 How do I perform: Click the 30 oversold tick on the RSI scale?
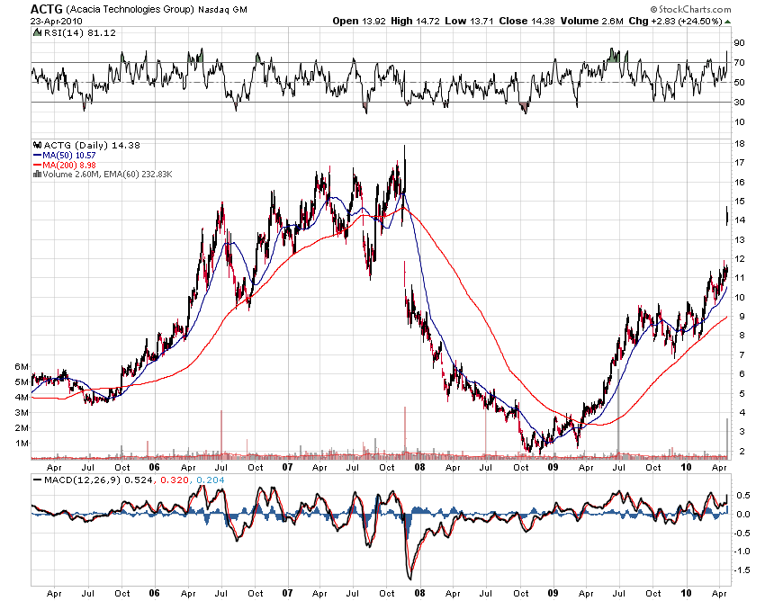click(x=740, y=102)
